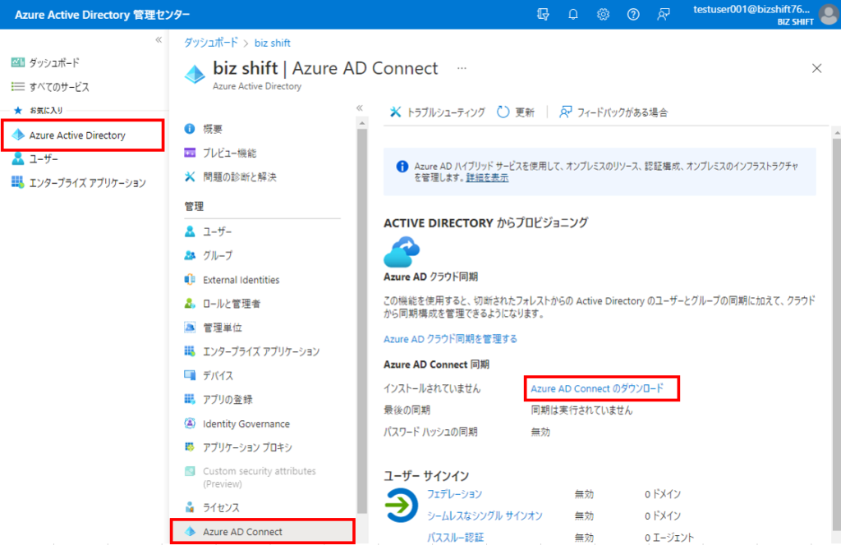Click Azure AD クラウド同期を管理する link
841x545 pixels.
(x=450, y=339)
